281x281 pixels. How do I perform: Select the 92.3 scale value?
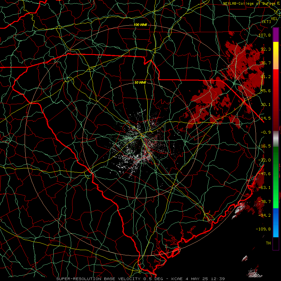pos(266,49)
